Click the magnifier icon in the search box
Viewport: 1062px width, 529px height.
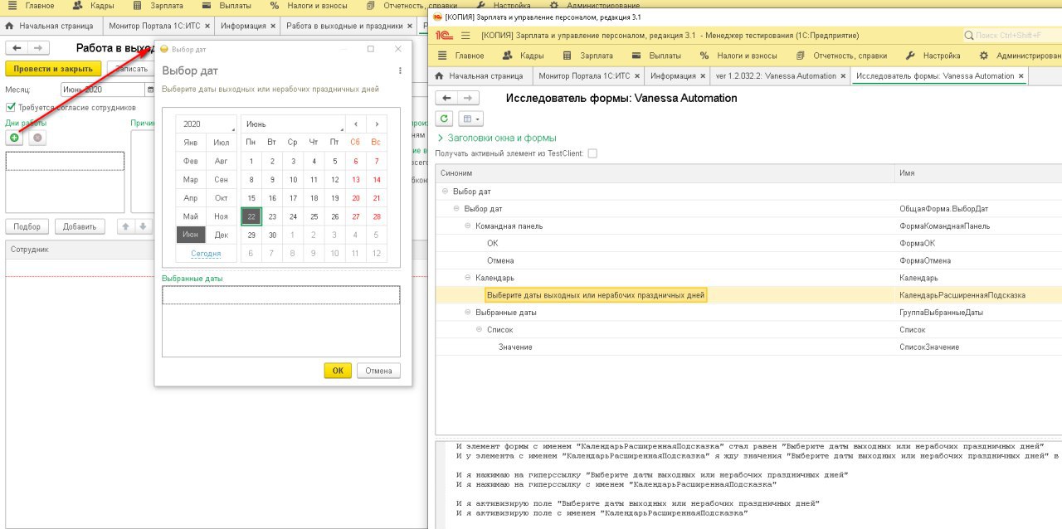[969, 36]
